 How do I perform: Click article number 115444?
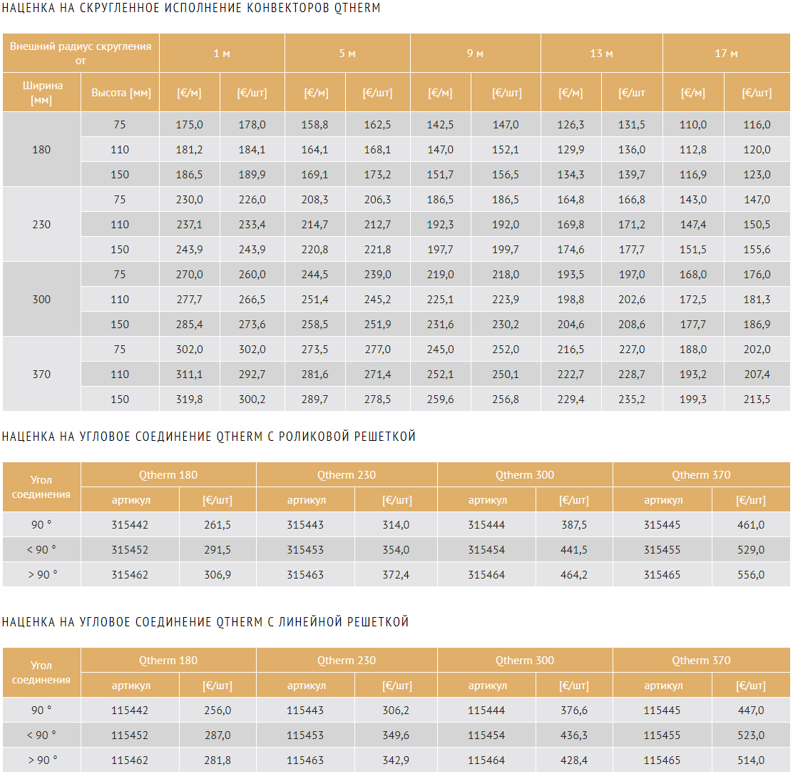[x=486, y=711]
